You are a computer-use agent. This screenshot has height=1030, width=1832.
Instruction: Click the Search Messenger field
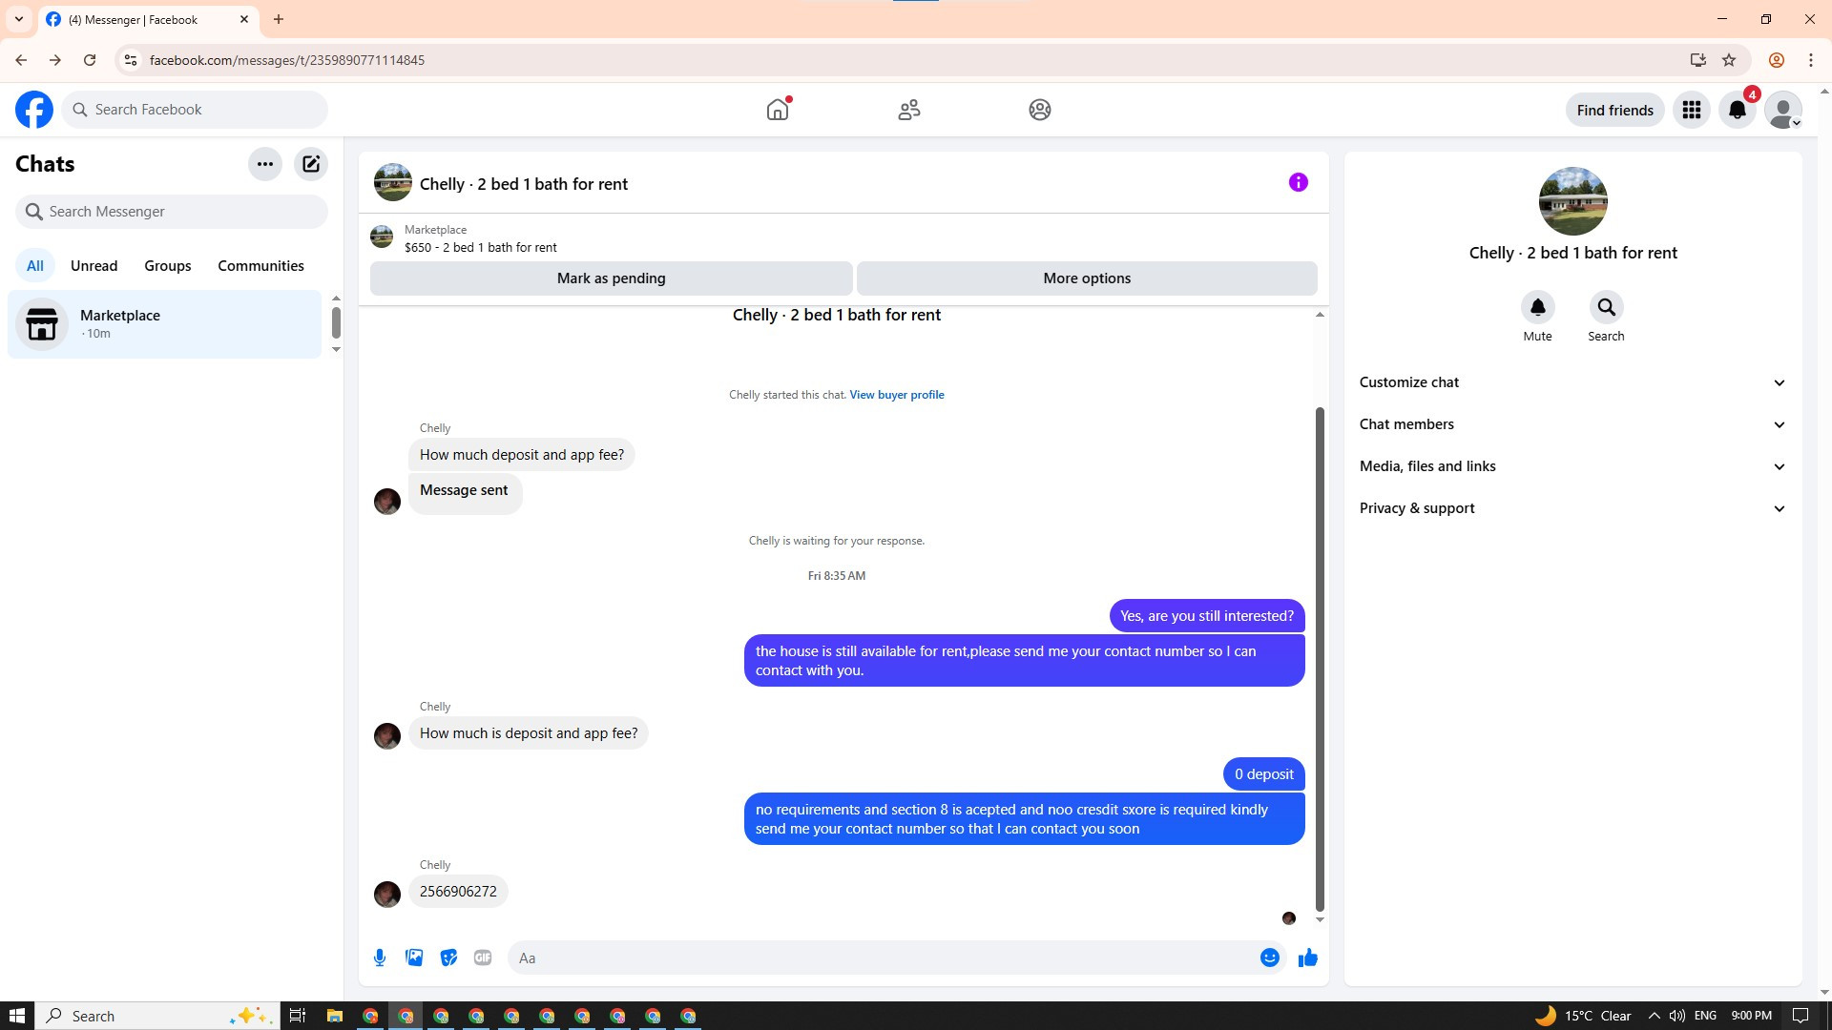click(x=172, y=212)
